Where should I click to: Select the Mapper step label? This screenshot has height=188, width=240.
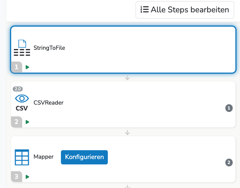tap(44, 157)
